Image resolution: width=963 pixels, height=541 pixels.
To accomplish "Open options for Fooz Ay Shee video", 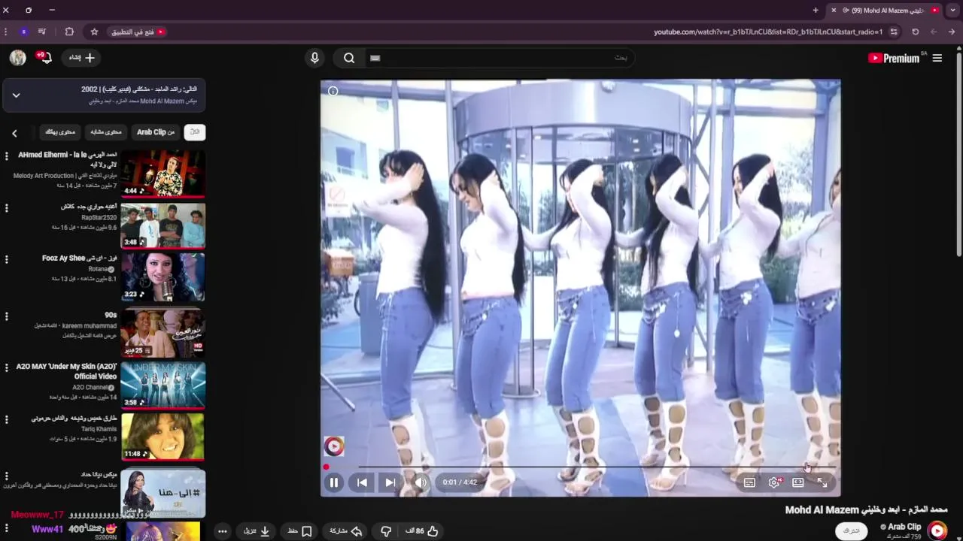I will (x=7, y=259).
